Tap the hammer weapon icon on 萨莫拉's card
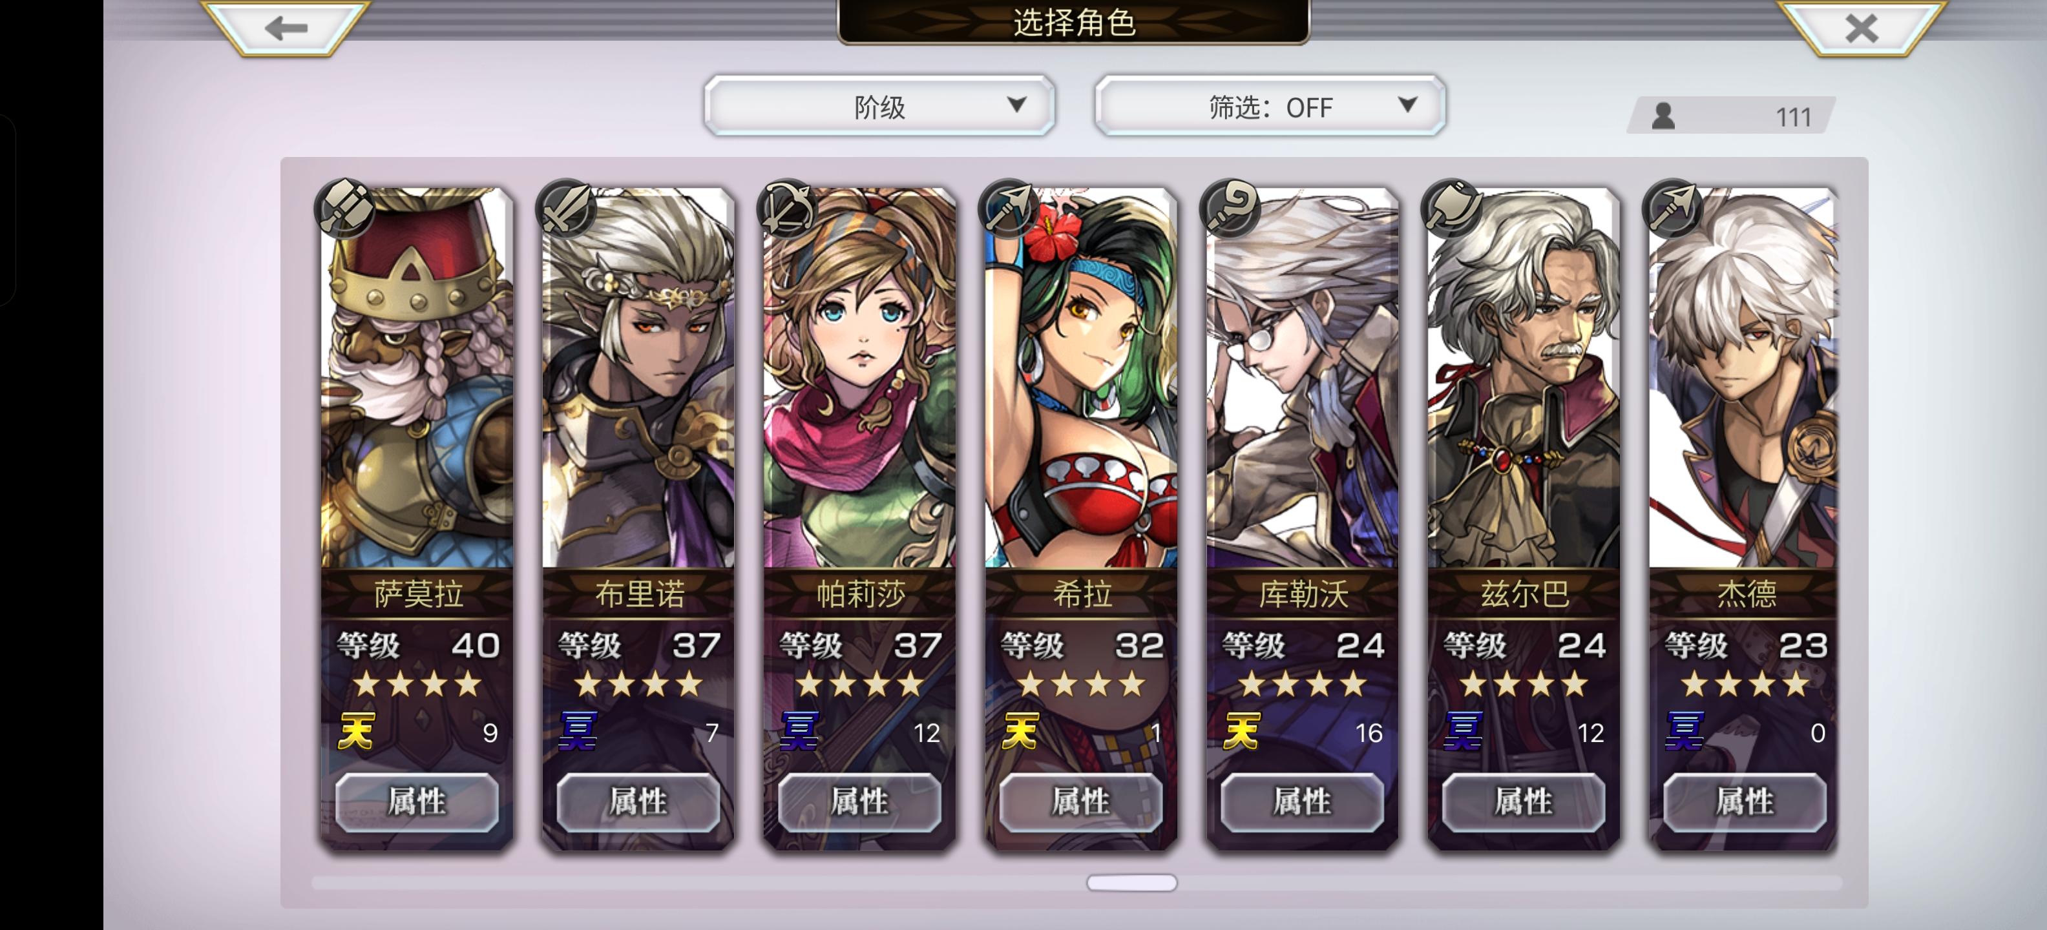Viewport: 2047px width, 930px height. point(345,209)
